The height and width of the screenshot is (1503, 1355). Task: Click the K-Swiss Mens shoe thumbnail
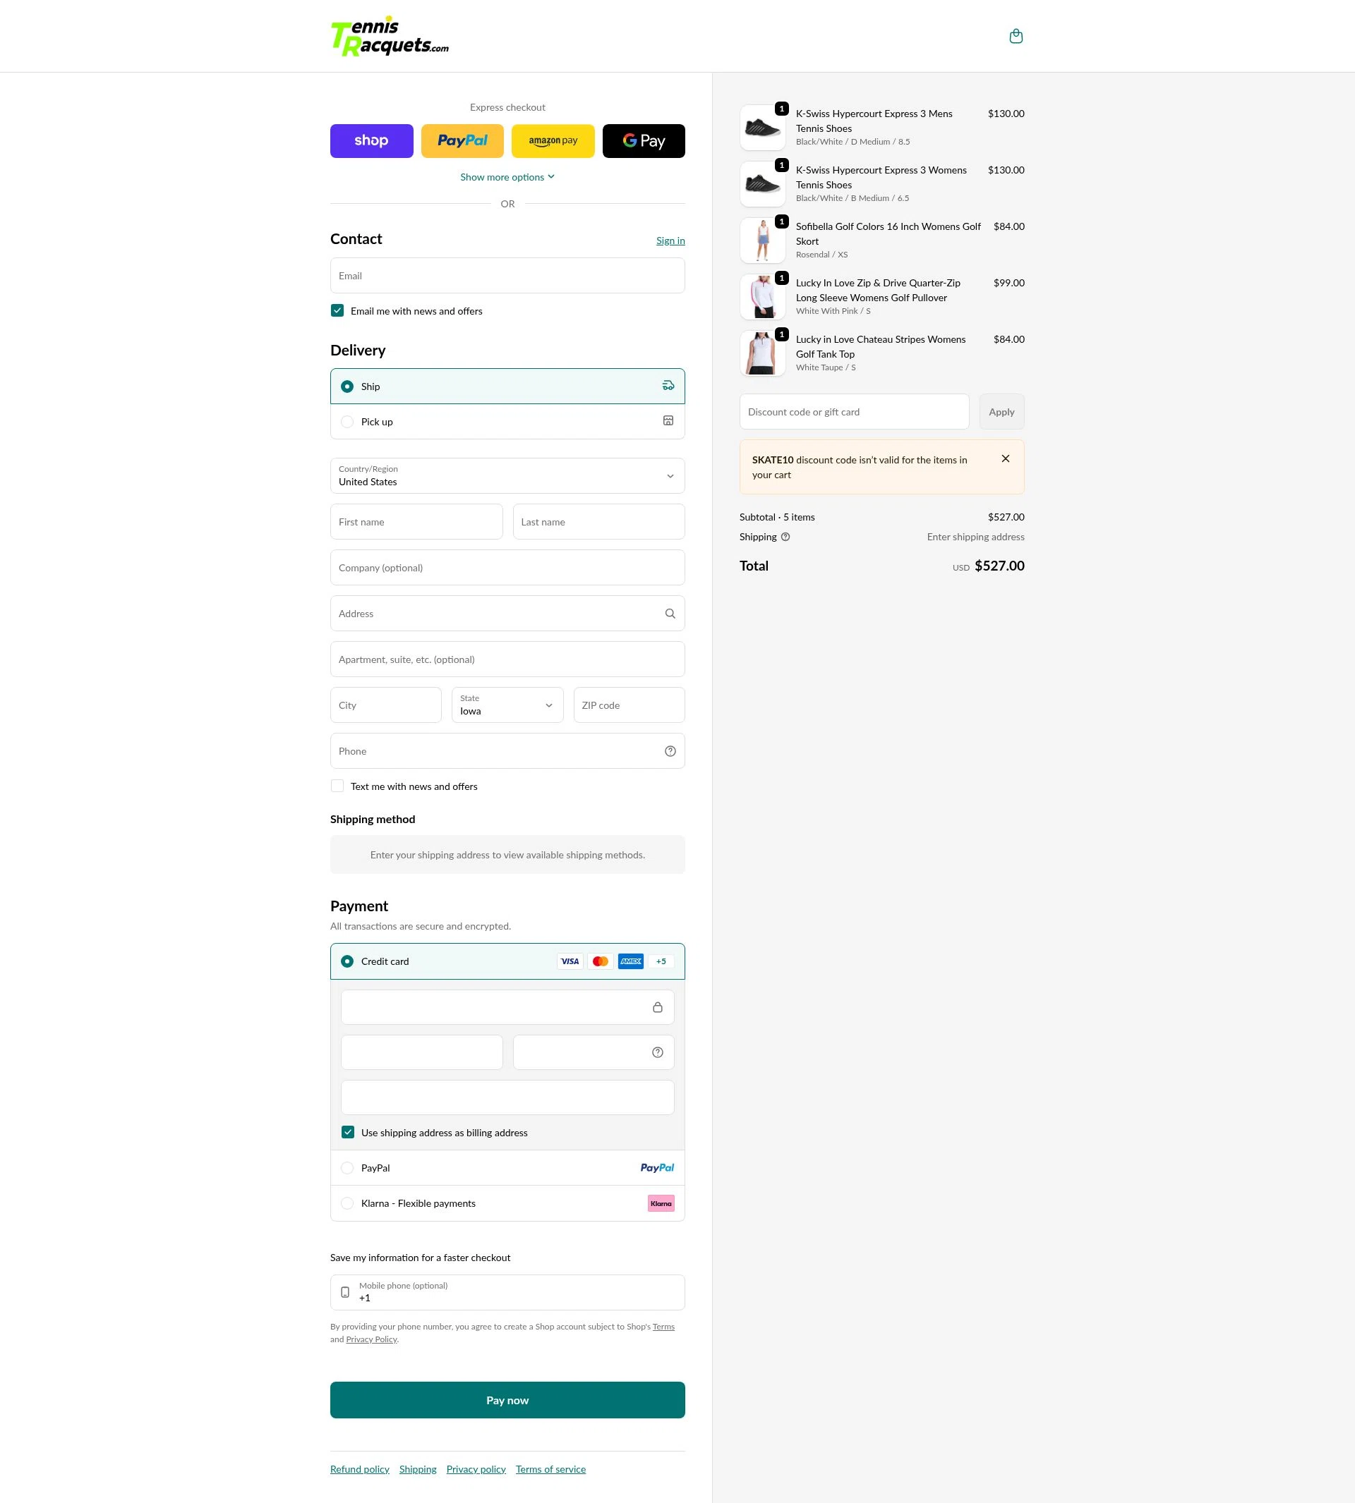click(762, 128)
